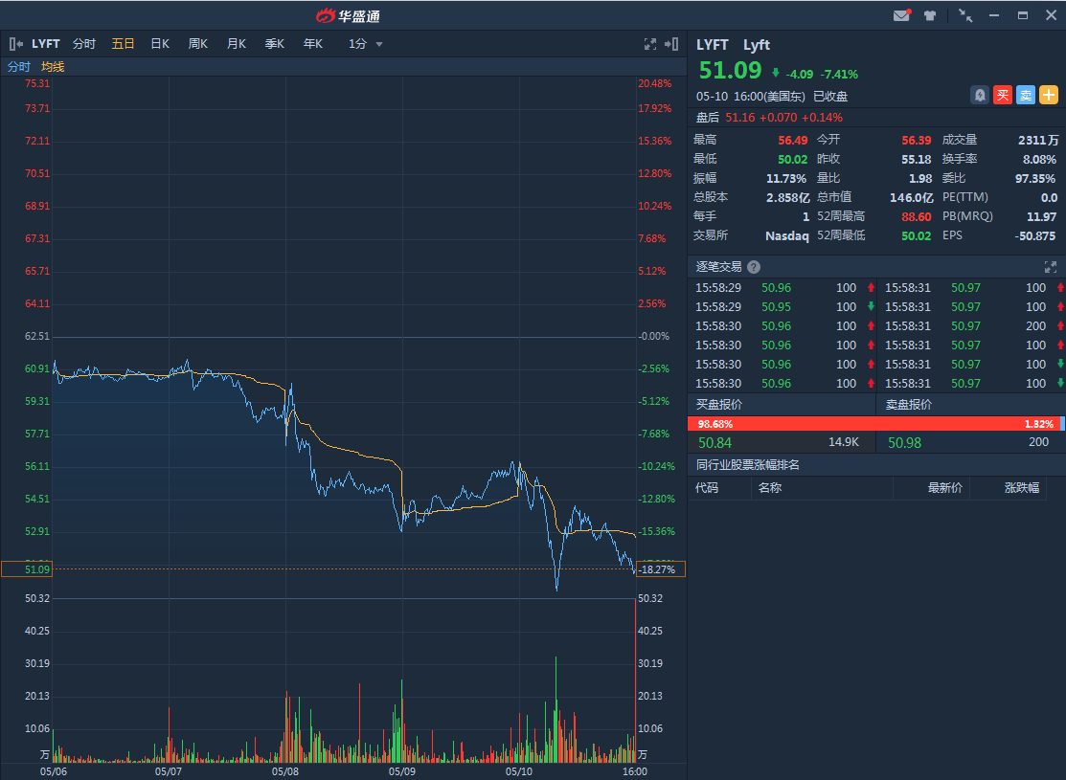1066x780 pixels.
Task: Click the LYFT ticker in chart toolbar
Action: click(x=46, y=44)
